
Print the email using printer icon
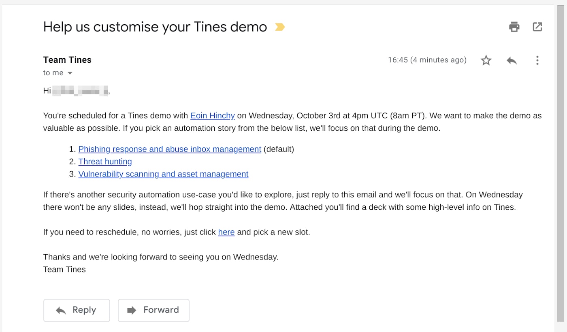(514, 27)
